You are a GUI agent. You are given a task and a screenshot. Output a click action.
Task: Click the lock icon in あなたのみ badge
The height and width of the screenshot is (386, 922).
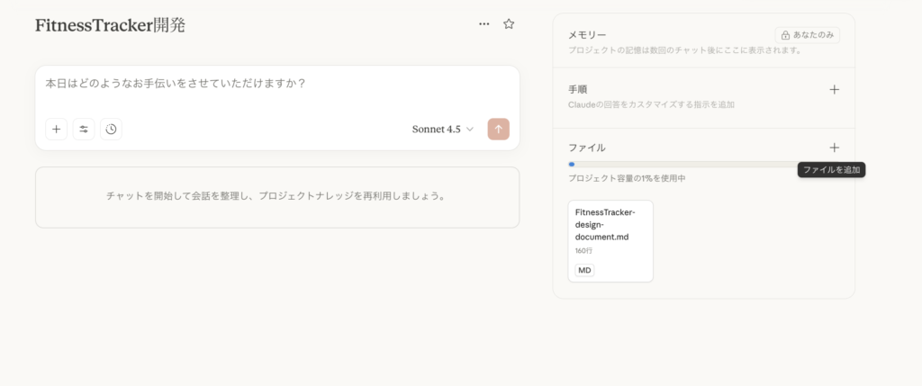coord(785,35)
